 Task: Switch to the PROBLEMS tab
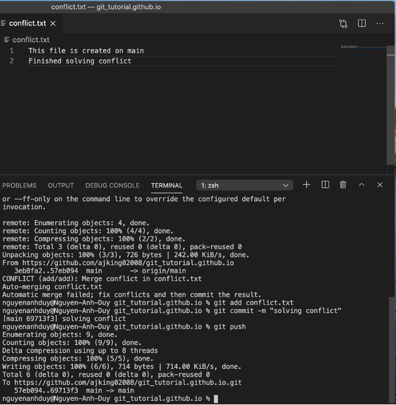click(x=20, y=186)
